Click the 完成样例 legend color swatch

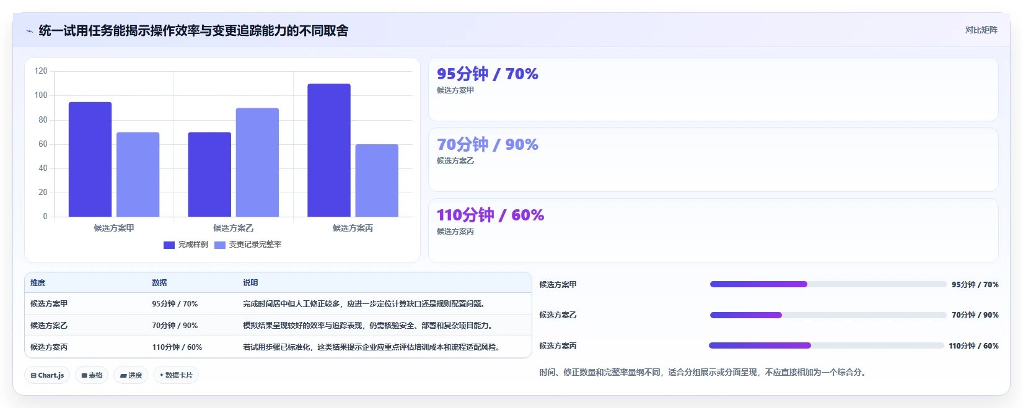click(x=169, y=245)
